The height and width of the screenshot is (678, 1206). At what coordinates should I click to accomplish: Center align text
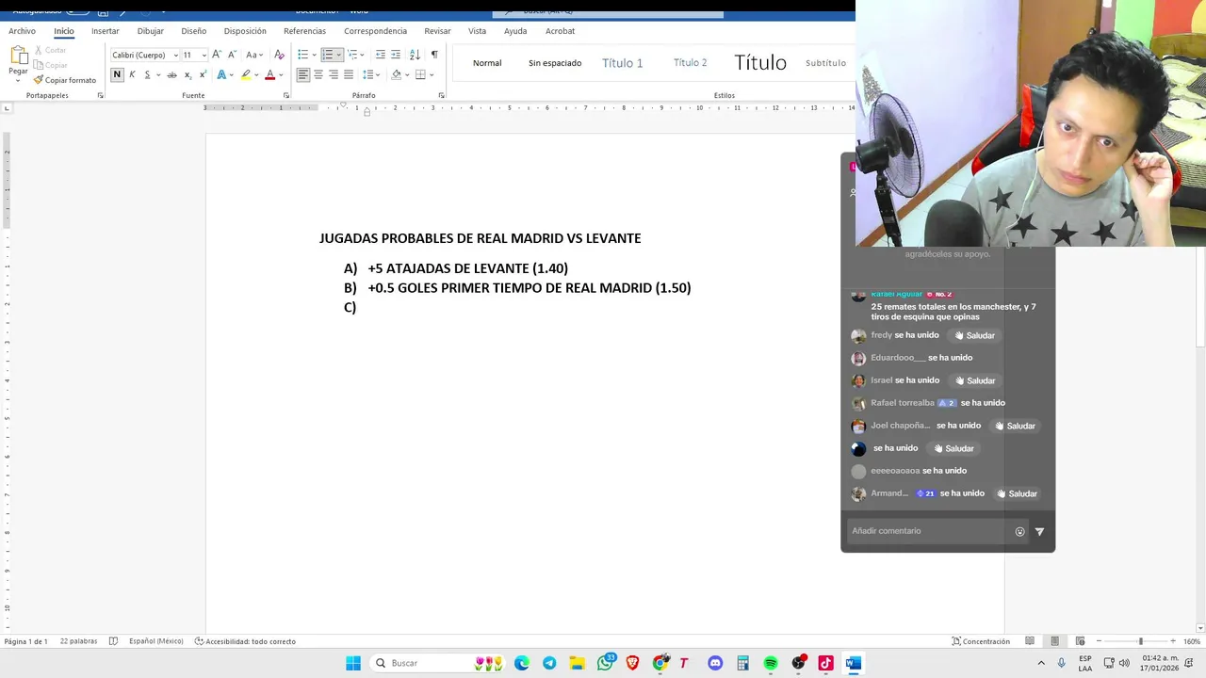pos(318,74)
